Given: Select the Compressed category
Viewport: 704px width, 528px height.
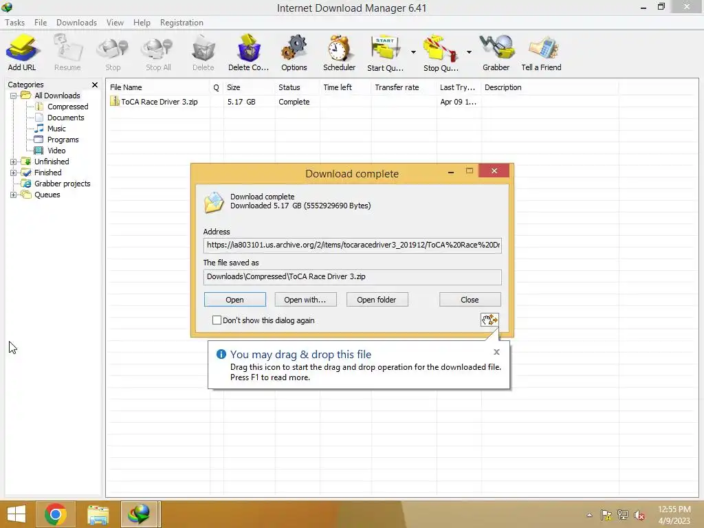Looking at the screenshot, I should pyautogui.click(x=68, y=107).
